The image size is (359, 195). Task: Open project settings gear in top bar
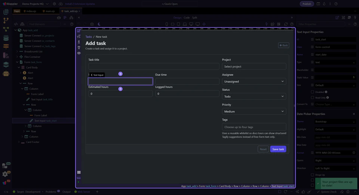coord(54,4)
